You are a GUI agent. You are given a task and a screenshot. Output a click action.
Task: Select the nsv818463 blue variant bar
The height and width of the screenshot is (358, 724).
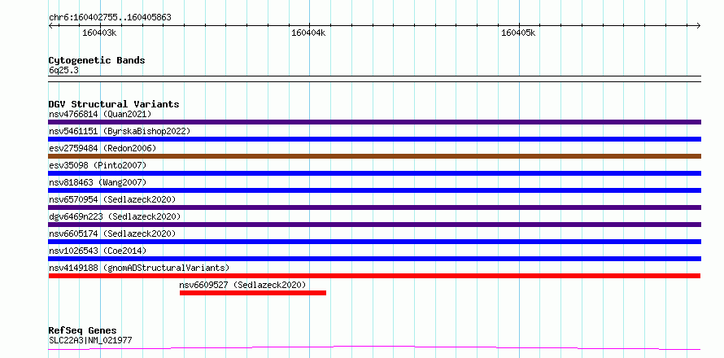(374, 190)
